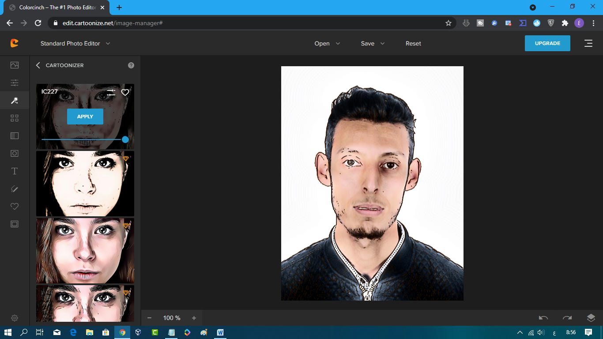Click the 100 % zoom level
This screenshot has width=603, height=339.
point(172,318)
